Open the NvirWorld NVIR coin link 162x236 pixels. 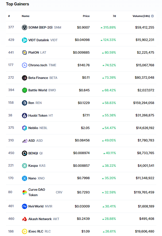click(x=40, y=206)
